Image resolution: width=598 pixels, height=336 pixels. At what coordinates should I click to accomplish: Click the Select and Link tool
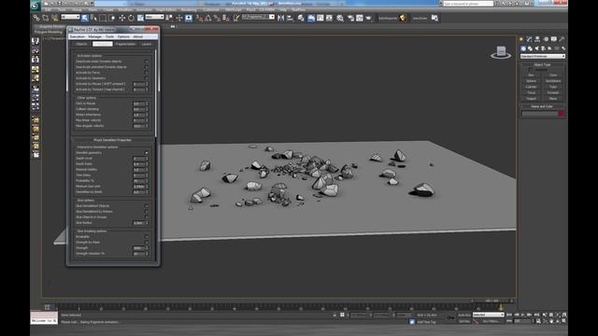tap(36, 18)
